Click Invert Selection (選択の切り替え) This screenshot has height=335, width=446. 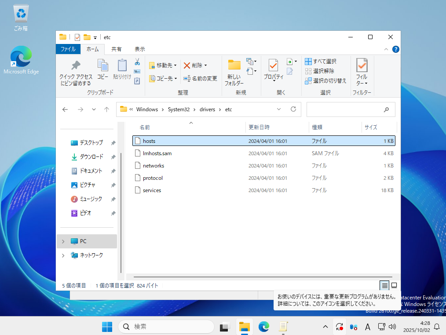(325, 80)
